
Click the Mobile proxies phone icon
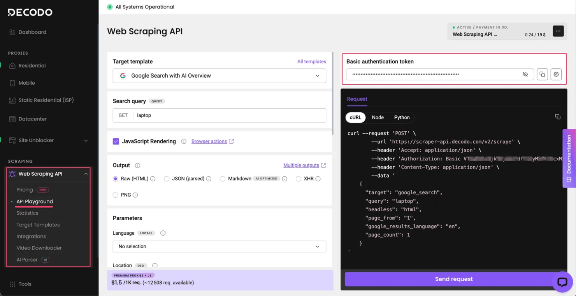point(12,83)
